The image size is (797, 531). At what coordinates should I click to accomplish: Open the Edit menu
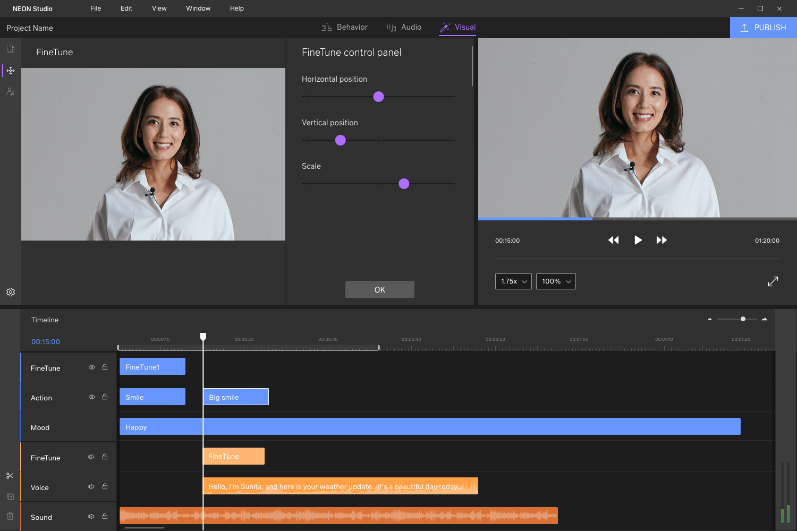126,8
